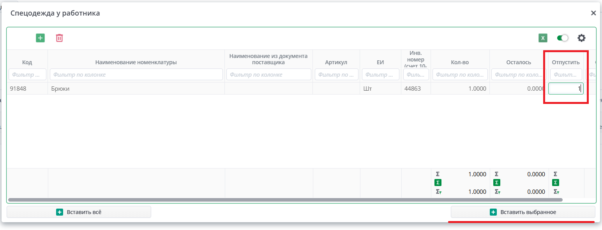
Task: Focus the Код column filter field
Action: [x=27, y=74]
